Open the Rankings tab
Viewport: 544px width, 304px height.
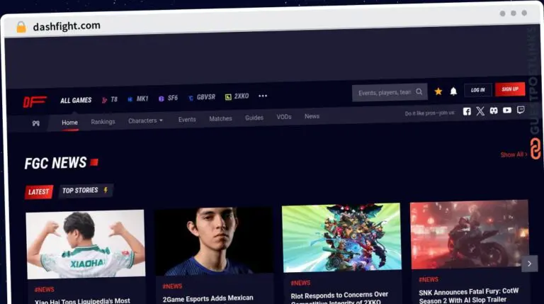point(103,122)
